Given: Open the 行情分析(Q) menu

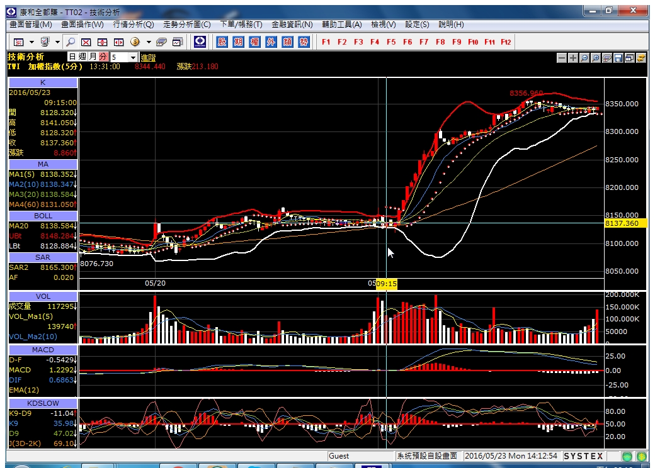Looking at the screenshot, I should coord(134,25).
